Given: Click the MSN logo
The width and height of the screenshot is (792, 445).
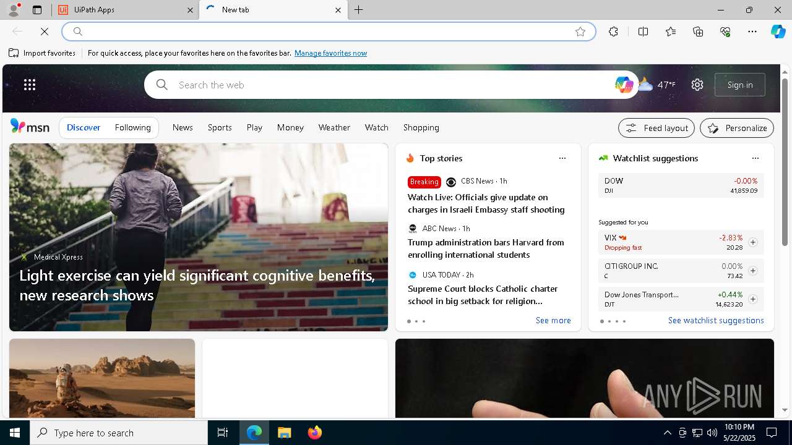Looking at the screenshot, I should point(30,127).
